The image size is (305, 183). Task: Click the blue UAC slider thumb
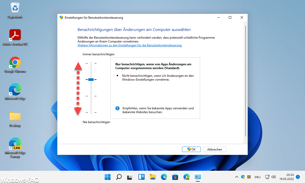(x=91, y=80)
